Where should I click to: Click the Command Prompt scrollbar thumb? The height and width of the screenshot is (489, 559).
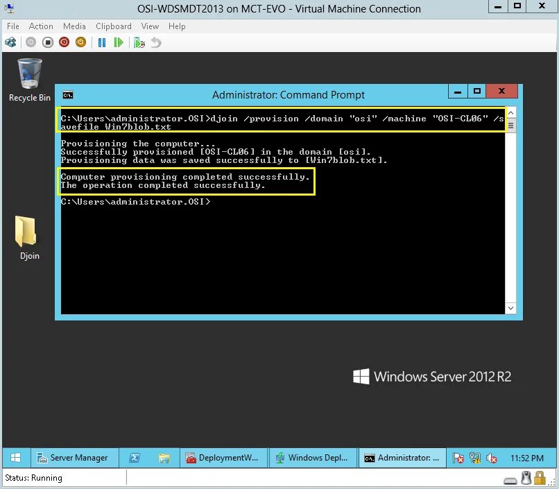(x=510, y=126)
